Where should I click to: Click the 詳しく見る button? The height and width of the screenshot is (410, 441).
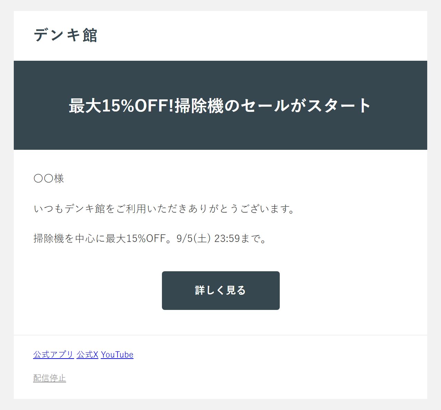pyautogui.click(x=220, y=290)
